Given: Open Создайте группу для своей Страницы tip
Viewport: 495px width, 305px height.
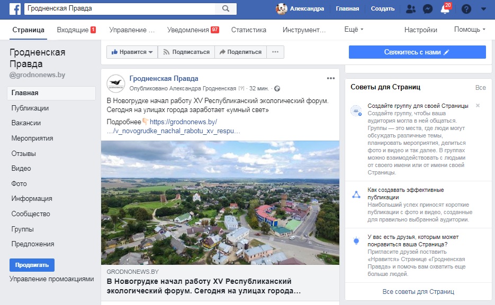Looking at the screenshot, I should coord(418,106).
